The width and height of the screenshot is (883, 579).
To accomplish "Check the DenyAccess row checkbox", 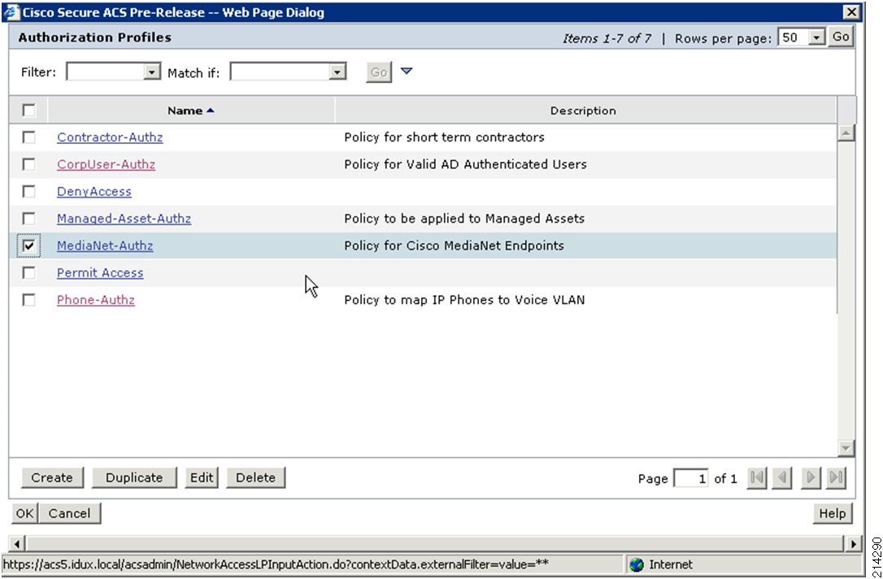I will (28, 191).
